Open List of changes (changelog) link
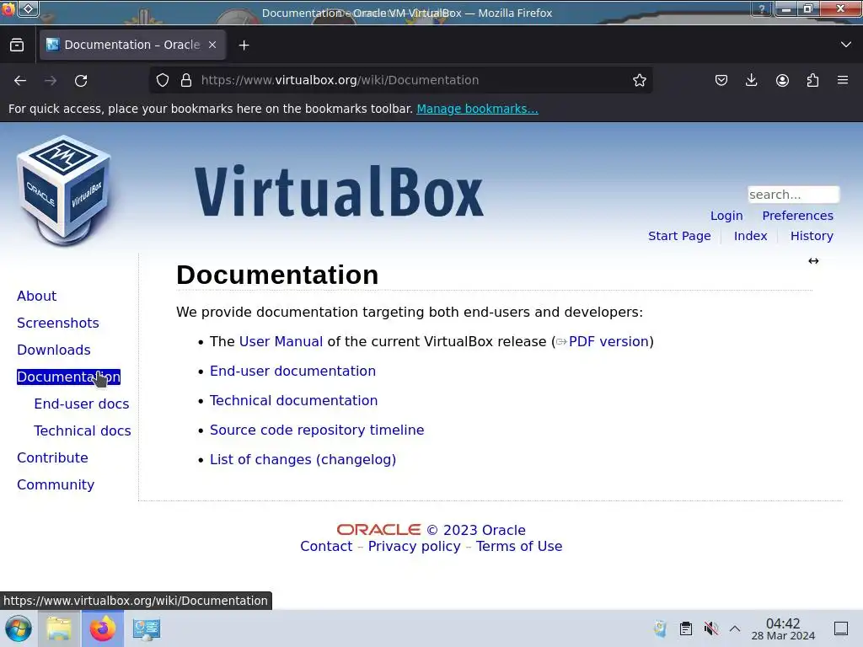Viewport: 863px width, 647px height. click(x=303, y=459)
